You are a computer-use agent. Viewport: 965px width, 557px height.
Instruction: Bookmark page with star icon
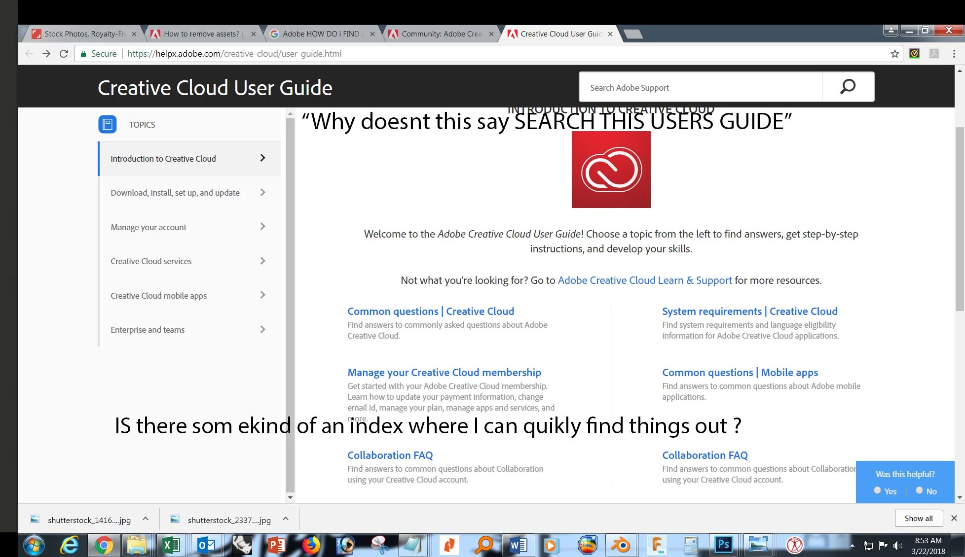tap(894, 54)
